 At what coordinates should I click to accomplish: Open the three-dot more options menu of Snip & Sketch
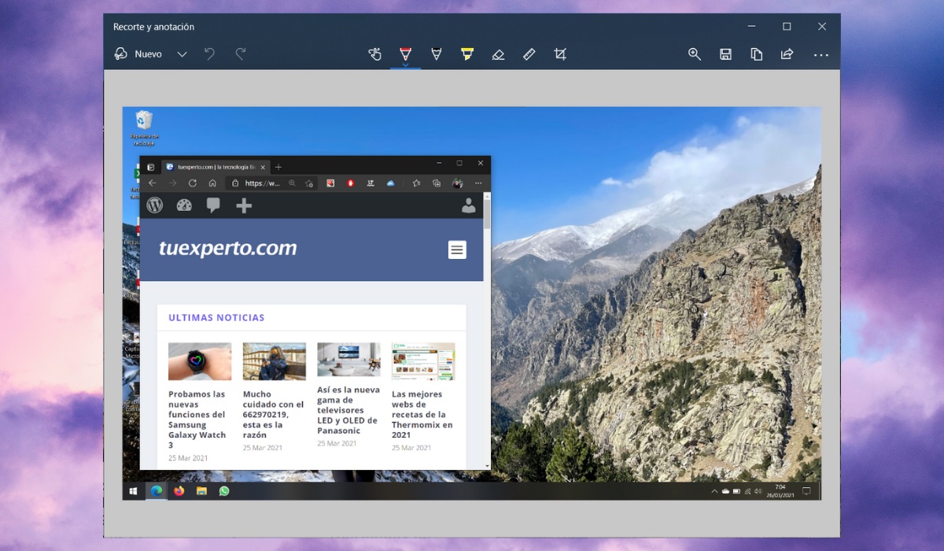click(x=821, y=55)
